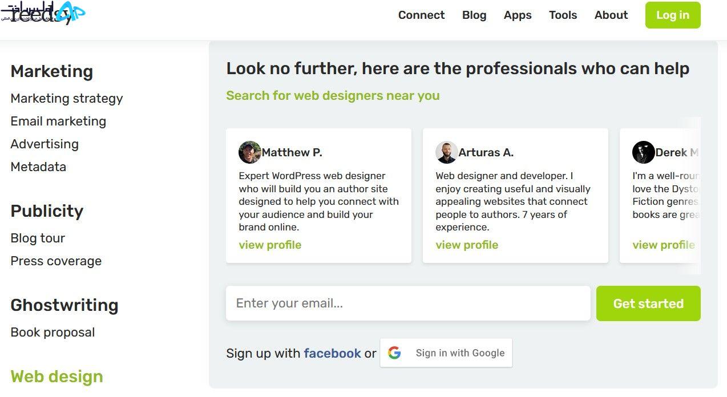This screenshot has width=727, height=397.
Task: Open the Blog menu item
Action: click(x=474, y=15)
